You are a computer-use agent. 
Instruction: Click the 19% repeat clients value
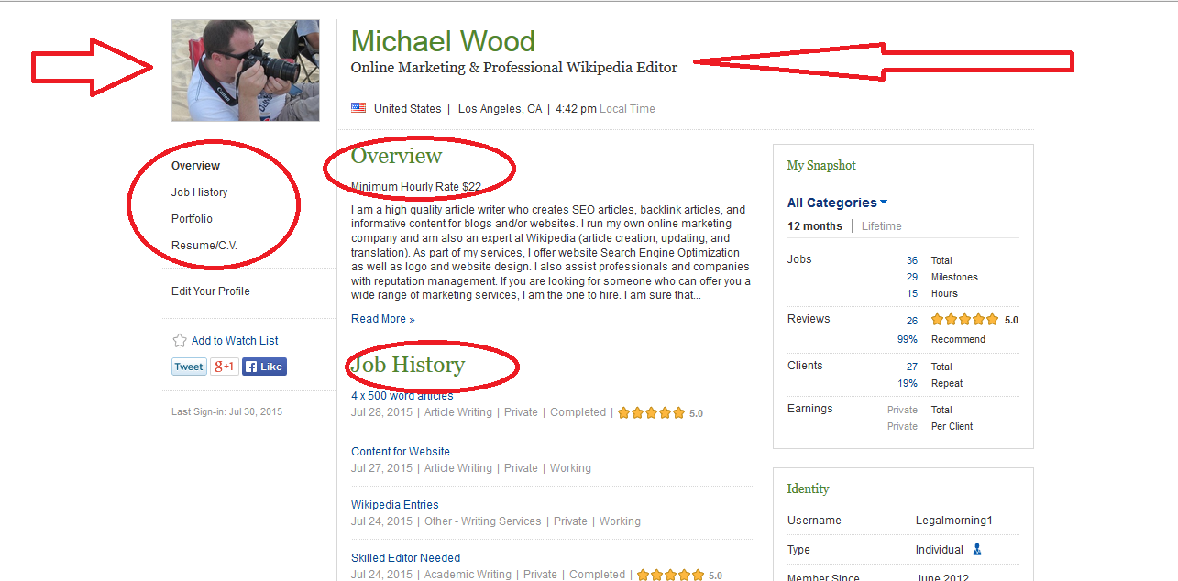pyautogui.click(x=908, y=383)
